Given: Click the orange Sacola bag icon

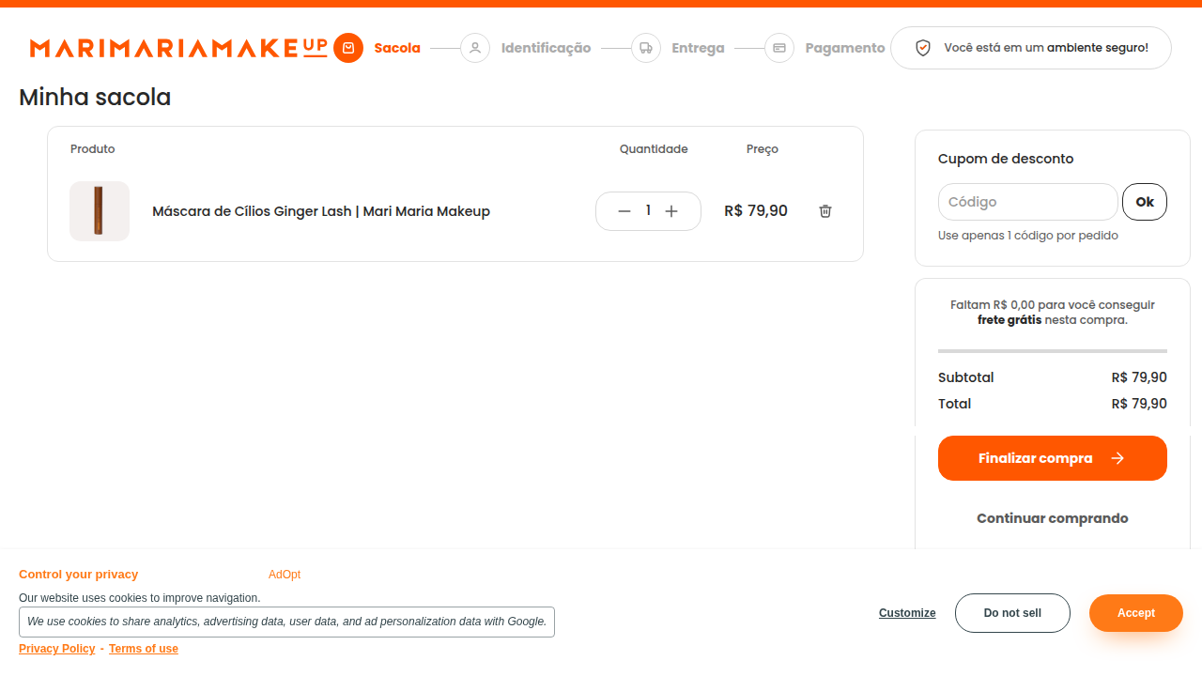Looking at the screenshot, I should [x=348, y=48].
